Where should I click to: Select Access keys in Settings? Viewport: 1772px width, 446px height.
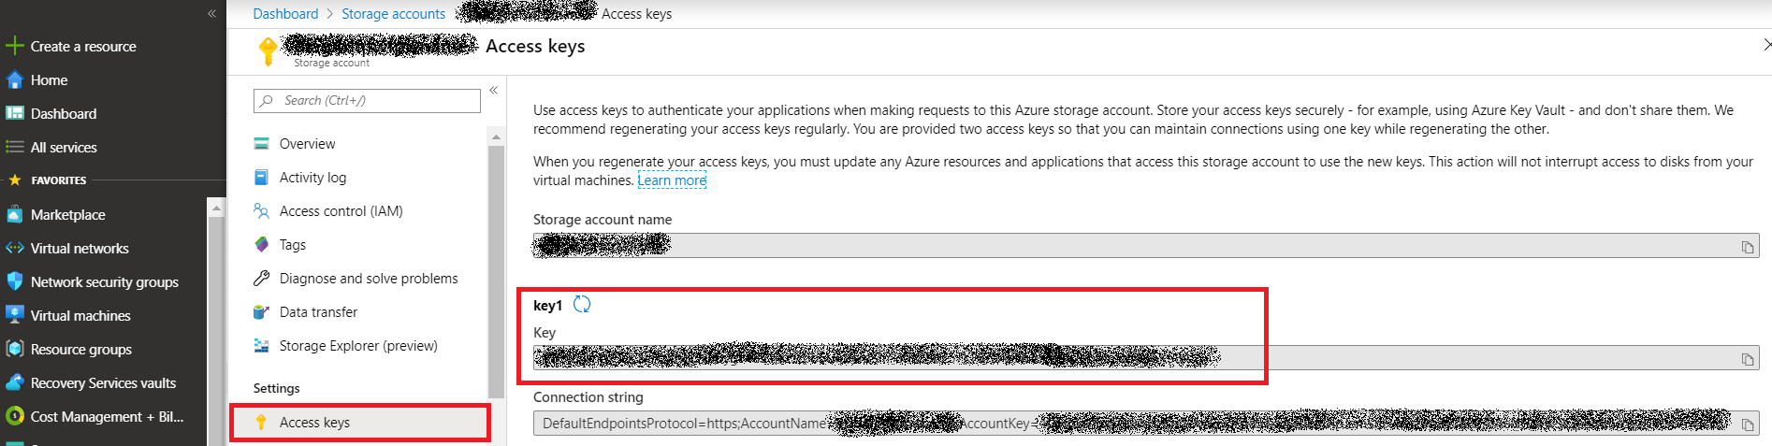point(314,423)
